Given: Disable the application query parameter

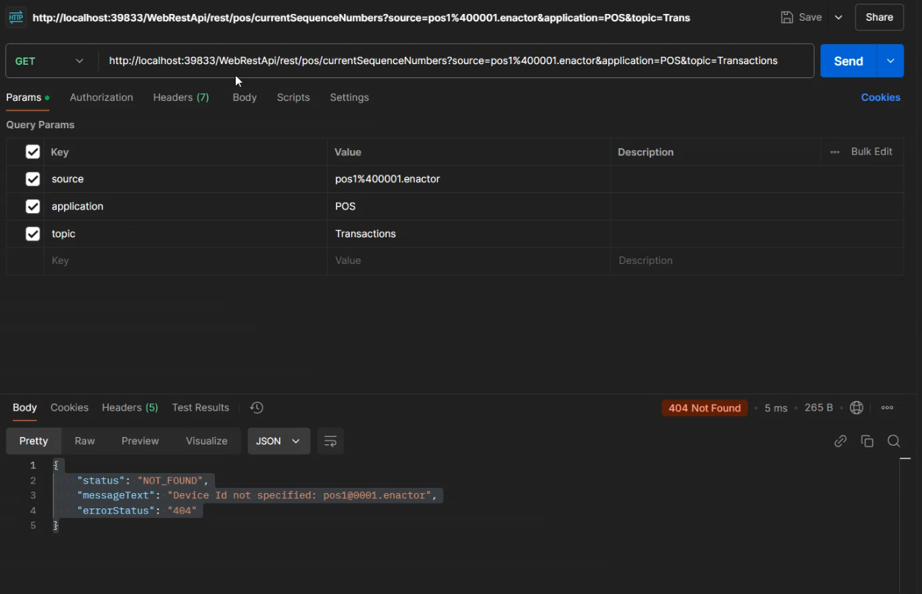Looking at the screenshot, I should (32, 206).
